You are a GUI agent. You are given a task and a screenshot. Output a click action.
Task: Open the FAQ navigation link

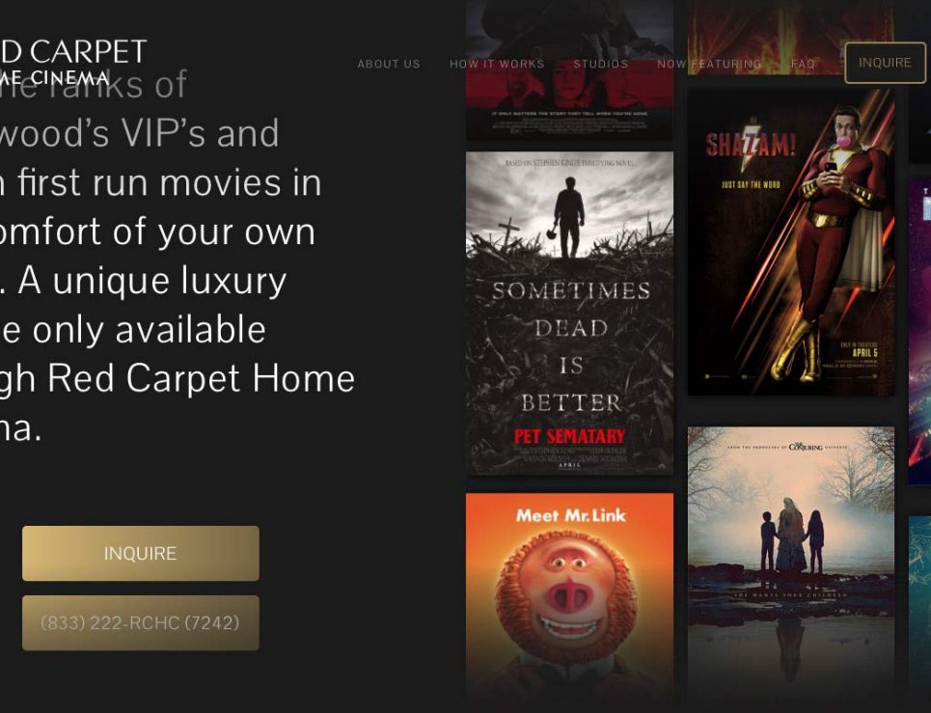tap(803, 64)
